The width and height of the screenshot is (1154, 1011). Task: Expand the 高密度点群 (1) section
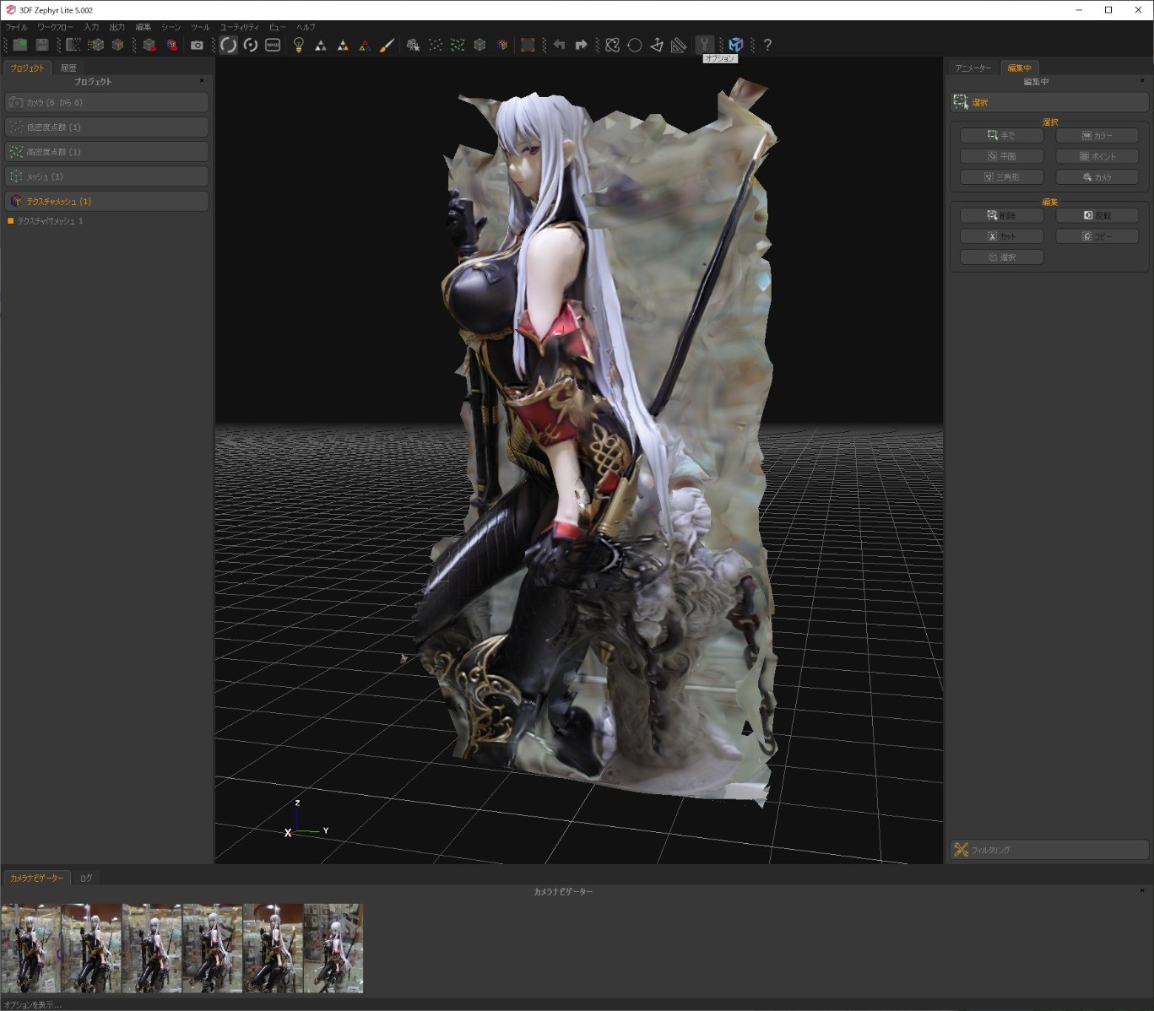(106, 152)
